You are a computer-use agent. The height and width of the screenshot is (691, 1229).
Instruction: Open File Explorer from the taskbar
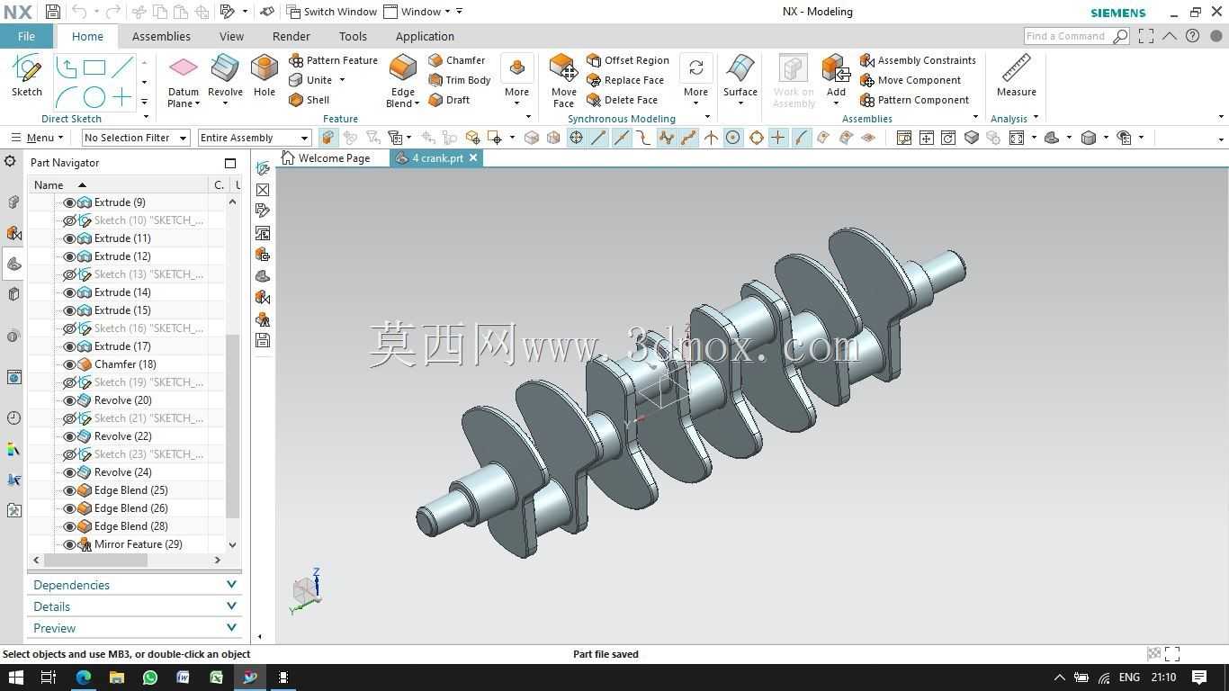point(116,678)
